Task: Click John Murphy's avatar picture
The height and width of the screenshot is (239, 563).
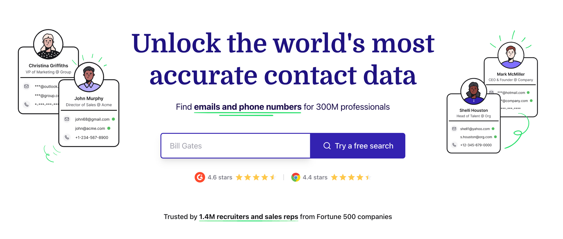Action: 89,77
